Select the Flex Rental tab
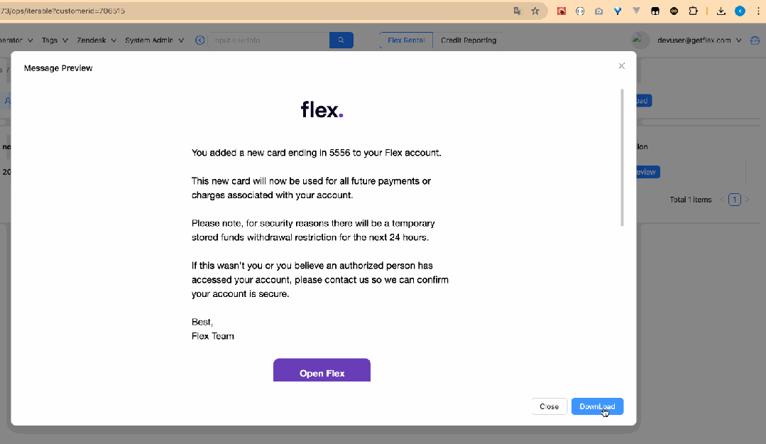This screenshot has width=766, height=444. click(x=406, y=40)
